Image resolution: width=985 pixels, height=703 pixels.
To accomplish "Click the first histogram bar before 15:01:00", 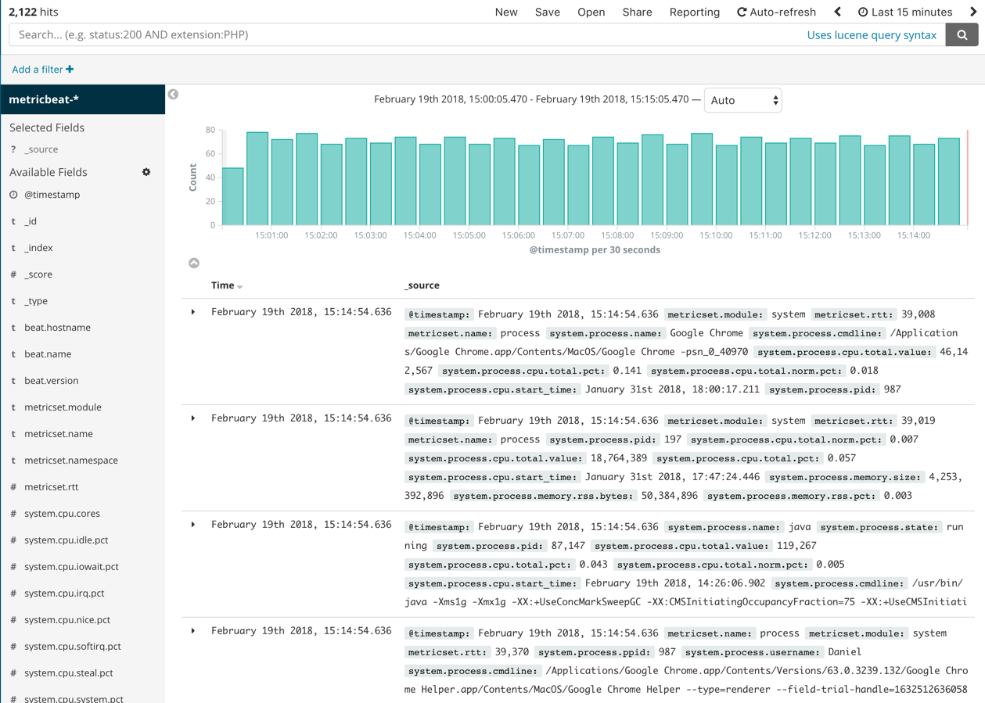I will pos(233,196).
